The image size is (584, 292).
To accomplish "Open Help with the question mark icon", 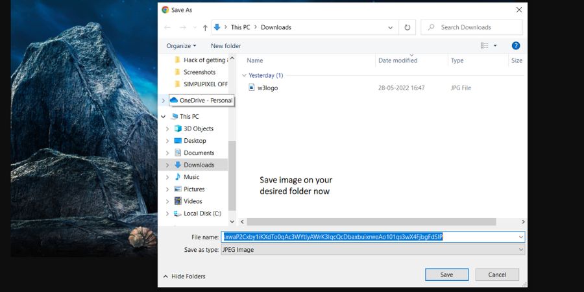I will 516,46.
